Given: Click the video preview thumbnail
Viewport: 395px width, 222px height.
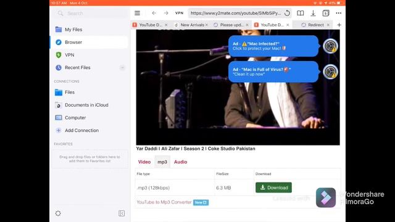Looking at the screenshot, I should 238,87.
